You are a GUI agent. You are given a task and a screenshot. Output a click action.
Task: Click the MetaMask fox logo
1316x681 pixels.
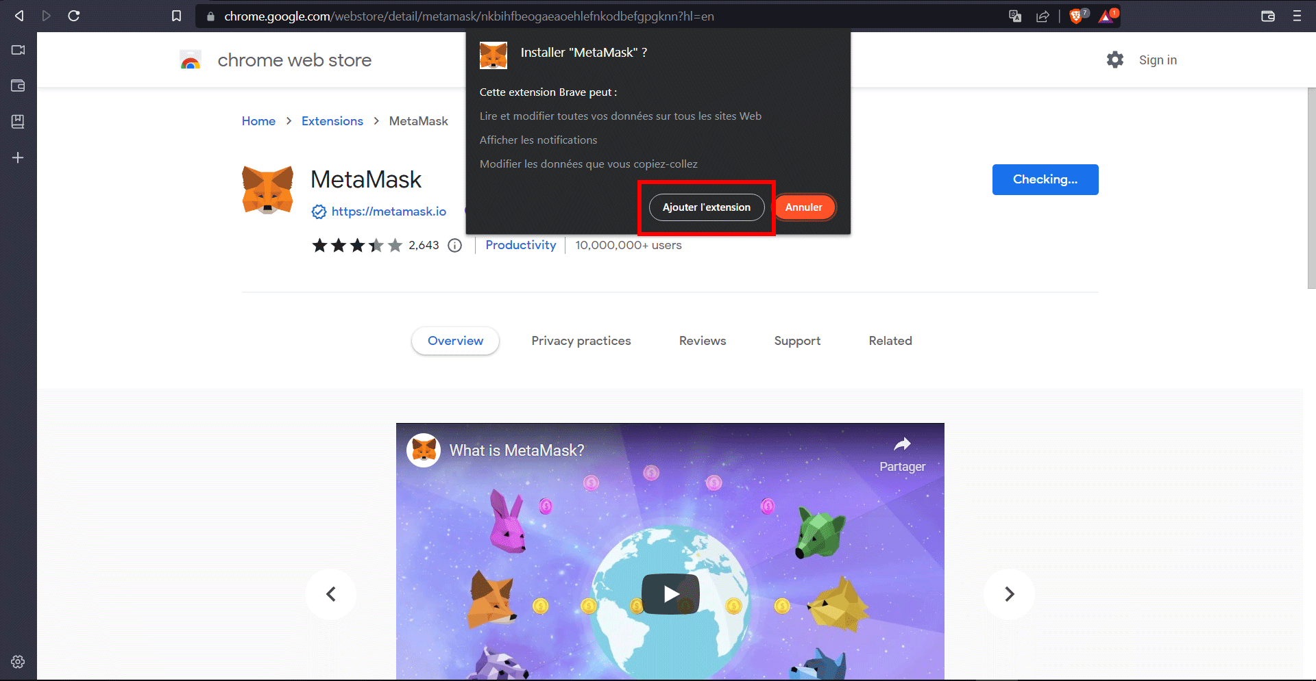coord(267,190)
